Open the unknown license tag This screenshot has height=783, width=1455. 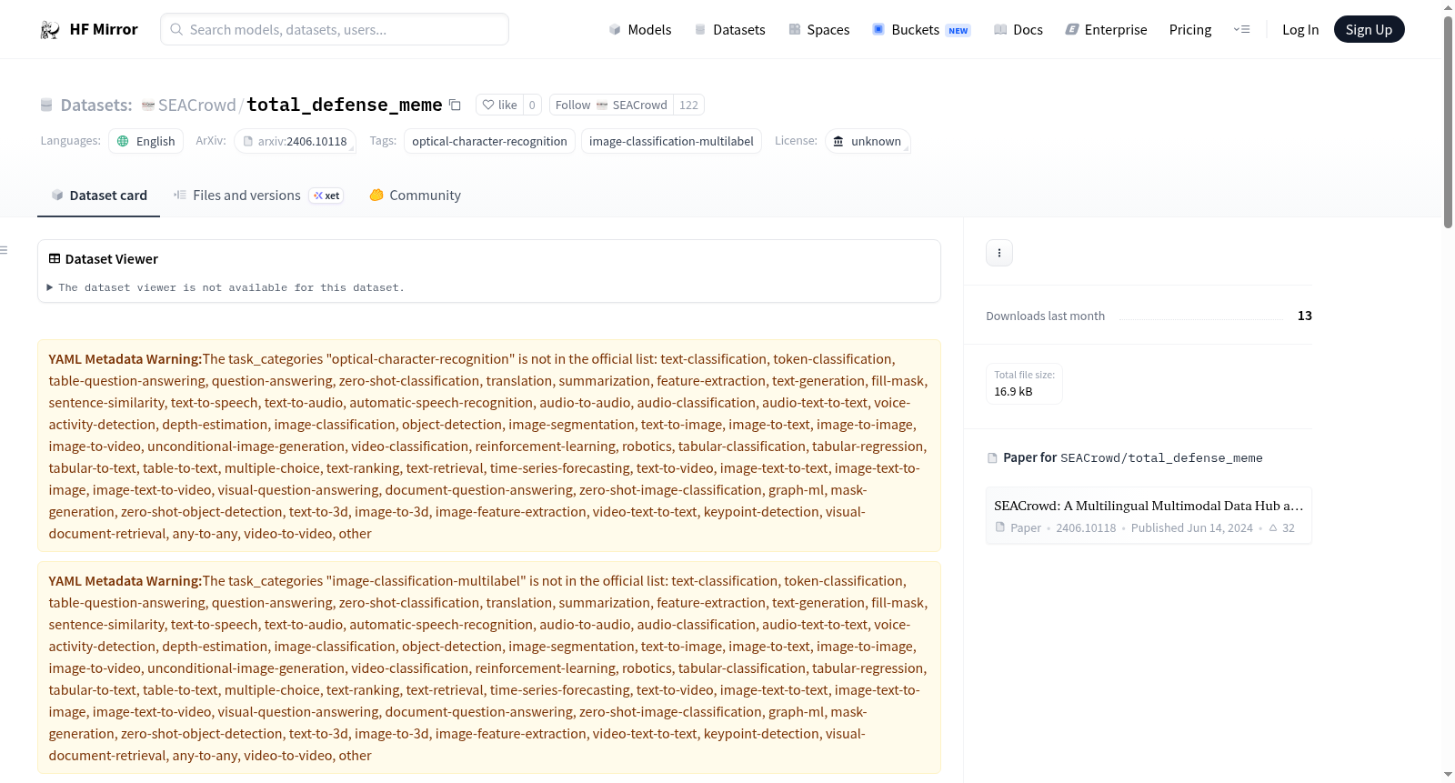pyautogui.click(x=868, y=141)
